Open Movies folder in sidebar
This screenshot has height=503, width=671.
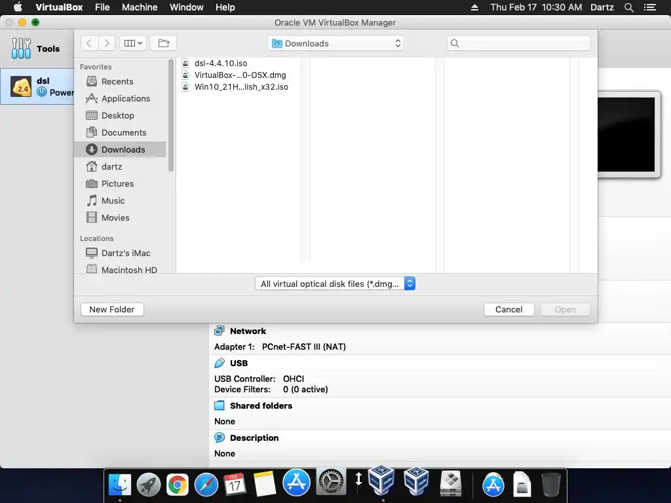click(120, 217)
